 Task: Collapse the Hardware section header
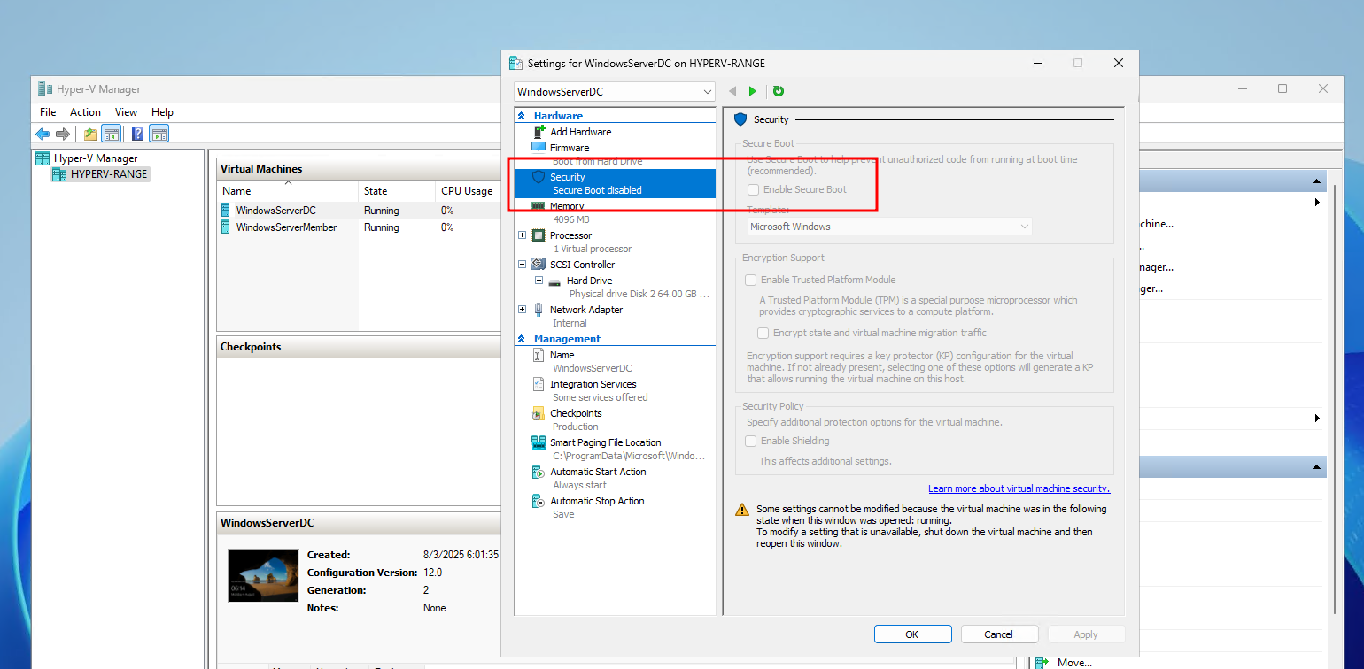tap(523, 116)
